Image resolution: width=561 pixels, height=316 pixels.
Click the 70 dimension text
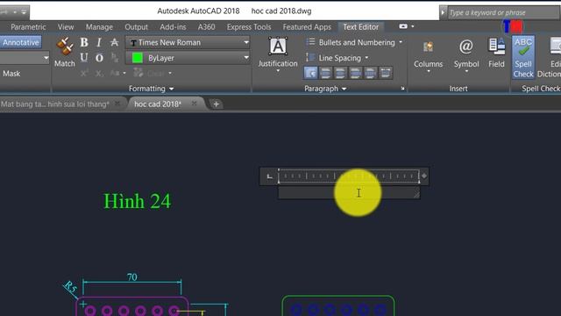132,277
